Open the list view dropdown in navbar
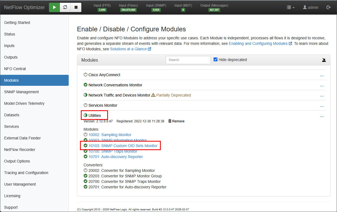This screenshot has height=212, width=337. tap(291, 7)
